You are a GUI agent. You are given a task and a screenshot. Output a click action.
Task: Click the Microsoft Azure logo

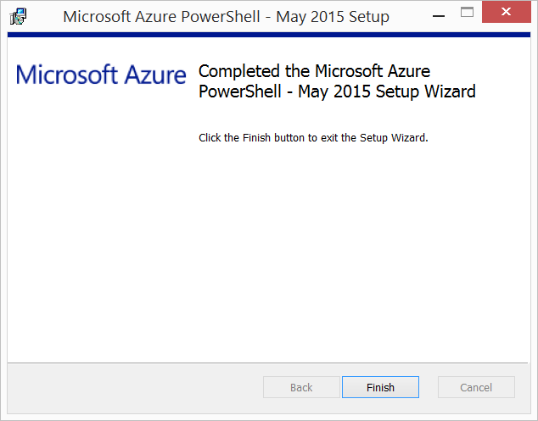(101, 75)
